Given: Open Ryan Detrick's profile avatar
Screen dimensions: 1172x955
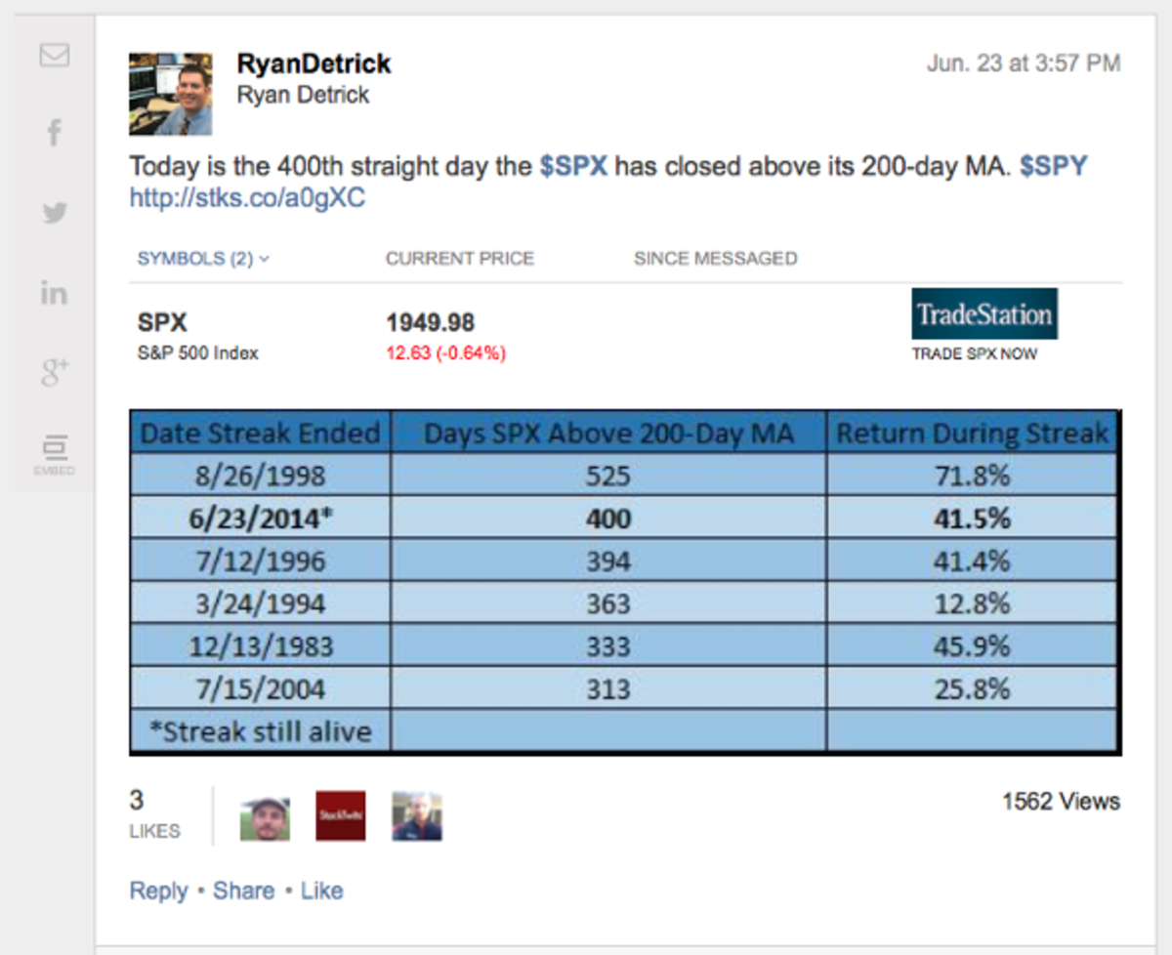Looking at the screenshot, I should 170,94.
